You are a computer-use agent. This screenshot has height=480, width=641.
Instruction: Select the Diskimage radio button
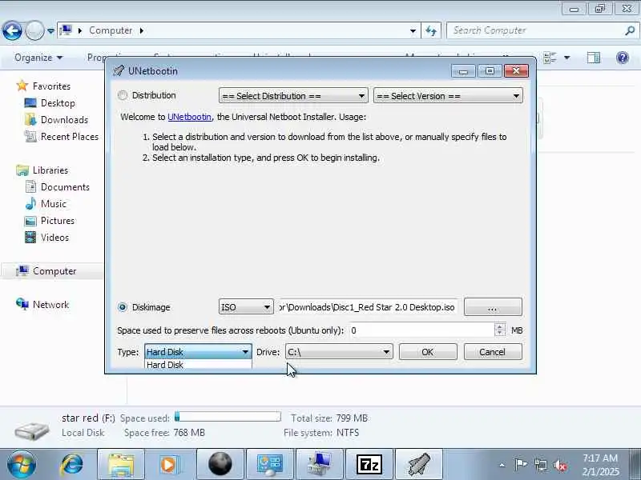point(123,307)
